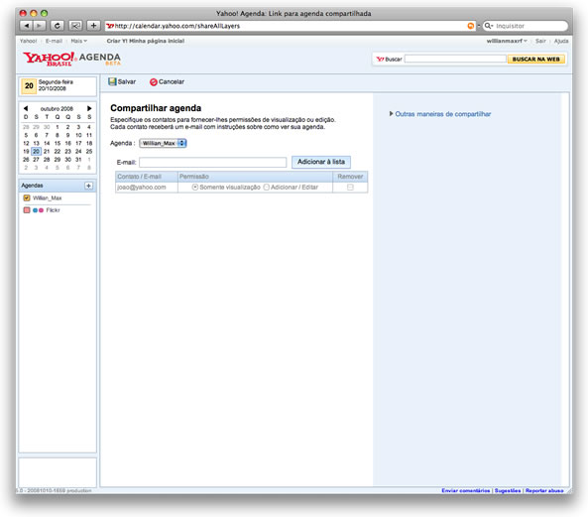Click the orange RSS icon in address bar
Screen dimensions: 588x517
(x=471, y=26)
